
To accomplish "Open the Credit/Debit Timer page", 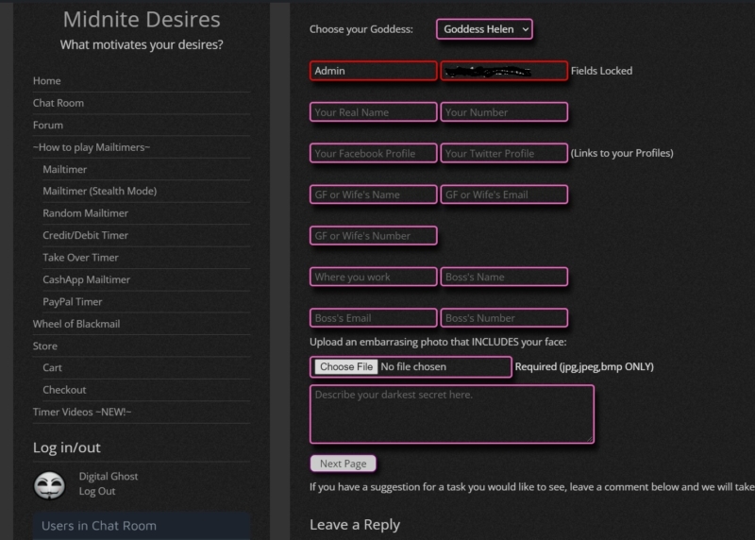I will coord(85,235).
